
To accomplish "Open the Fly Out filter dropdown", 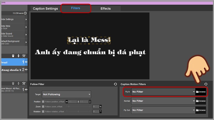I will tap(163, 110).
